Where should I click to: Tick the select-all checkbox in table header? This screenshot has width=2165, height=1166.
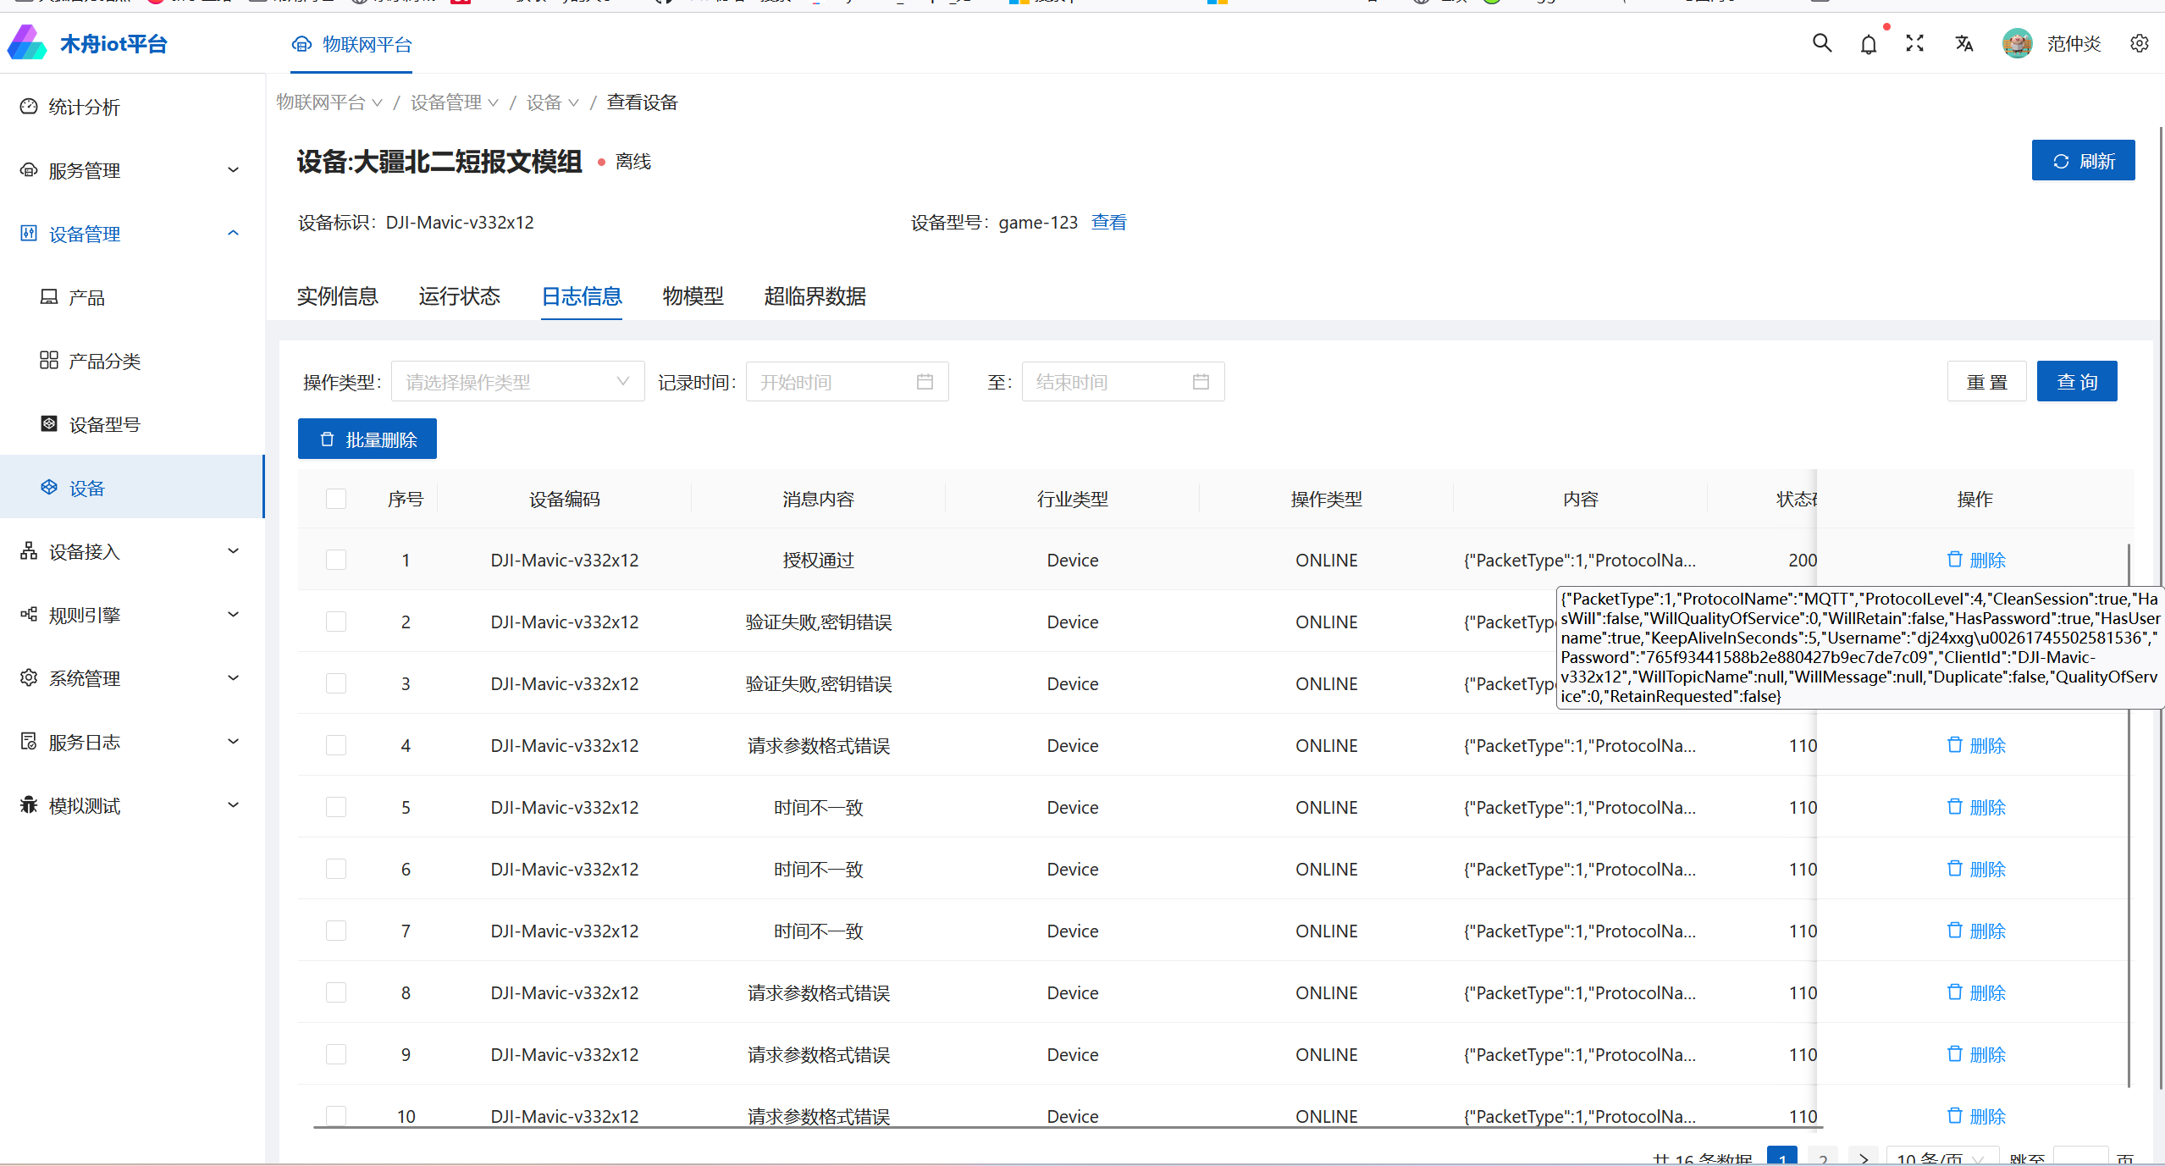pyautogui.click(x=336, y=499)
